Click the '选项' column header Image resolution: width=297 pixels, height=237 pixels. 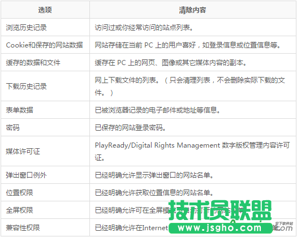pos(45,10)
